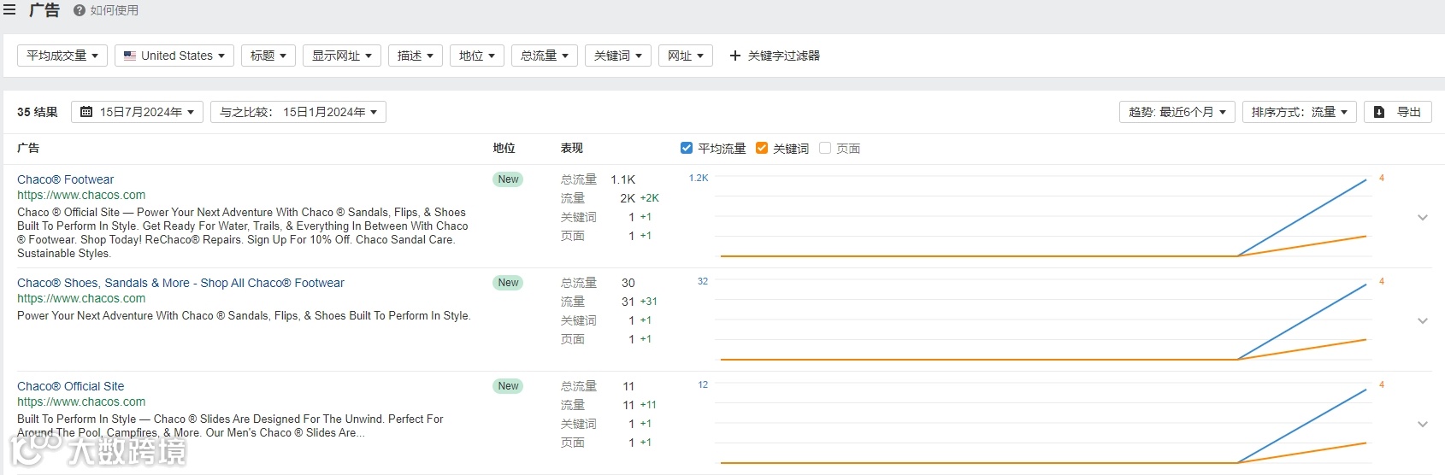
Task: Click the 如何使用 help question icon
Action: [x=80, y=10]
